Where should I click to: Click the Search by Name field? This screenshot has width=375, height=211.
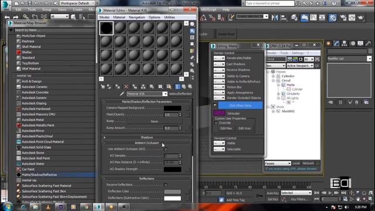[54, 30]
